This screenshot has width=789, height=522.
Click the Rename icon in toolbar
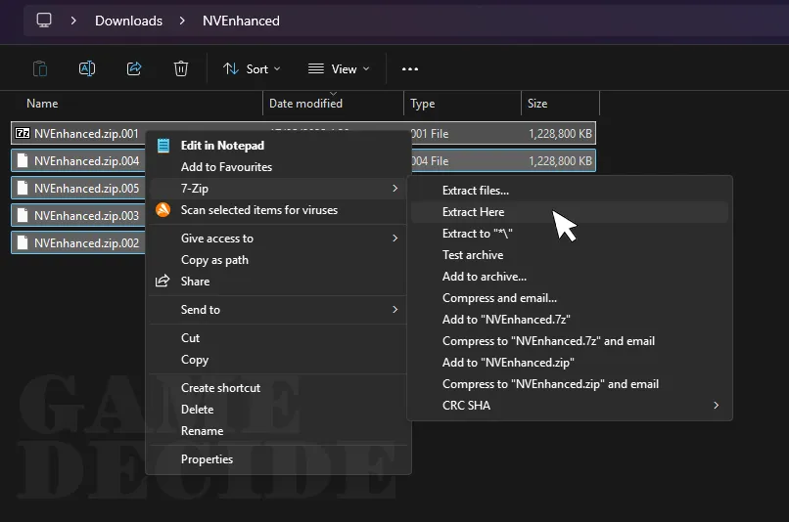coord(87,68)
